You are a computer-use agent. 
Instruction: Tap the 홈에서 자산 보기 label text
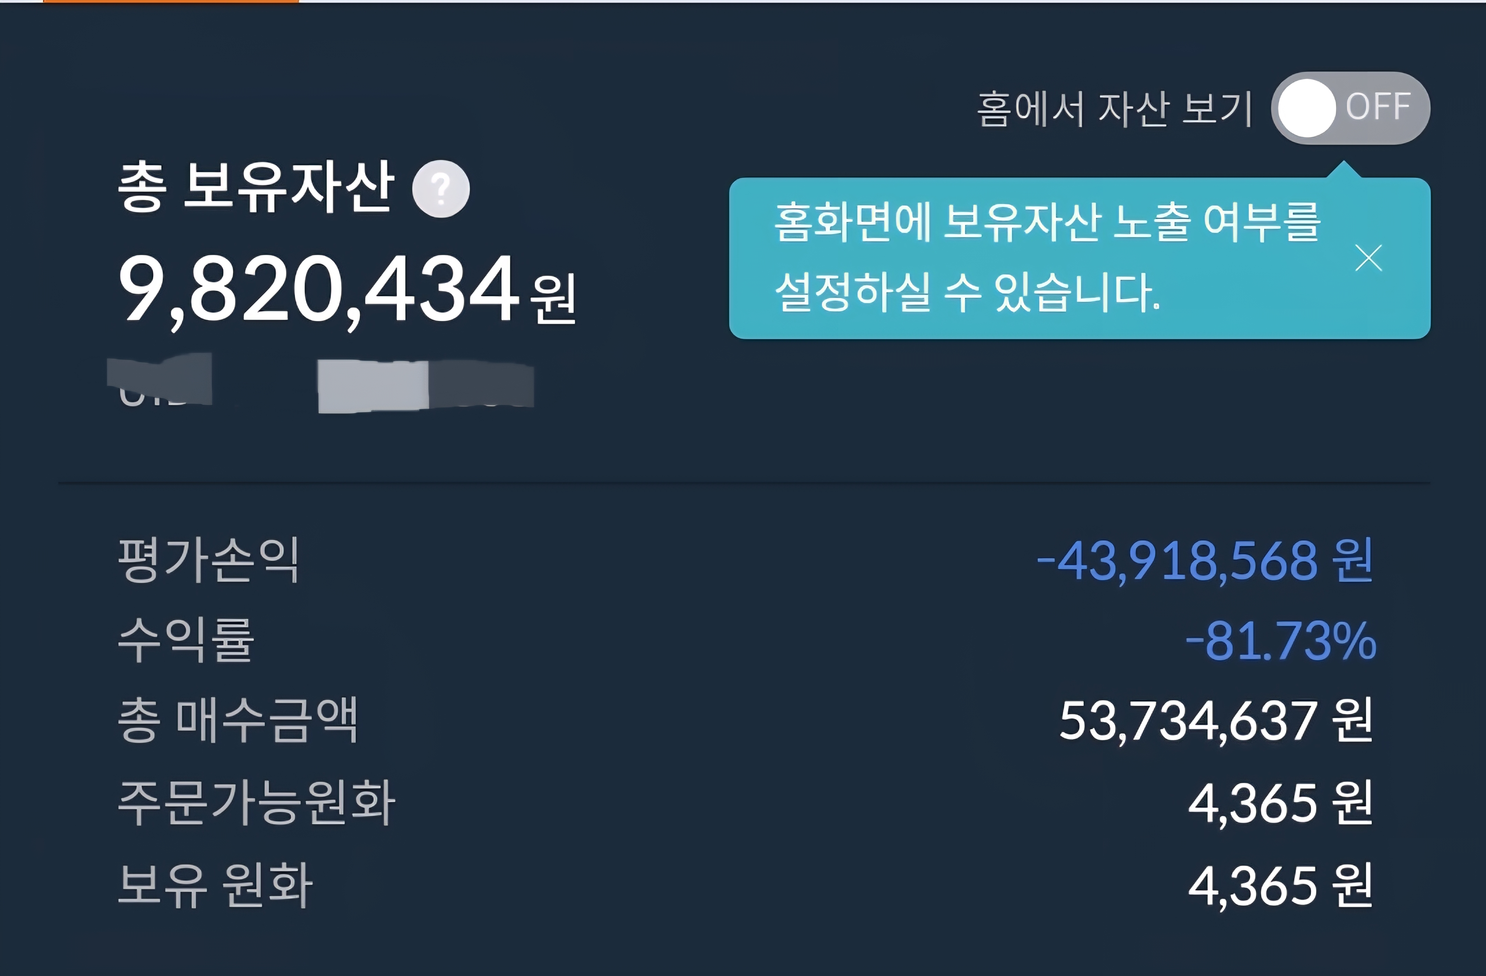pos(1114,109)
